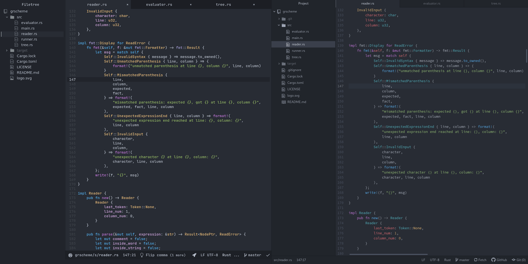
Task: Switch to the tree.rs tab in the right editor
Action: [496, 3]
